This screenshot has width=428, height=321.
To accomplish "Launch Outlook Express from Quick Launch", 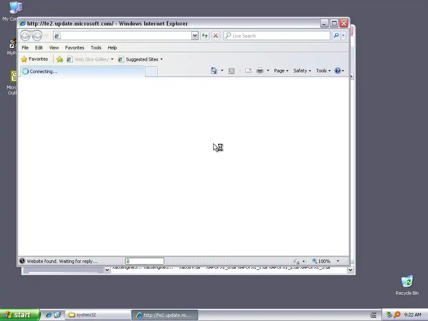I will (x=57, y=315).
